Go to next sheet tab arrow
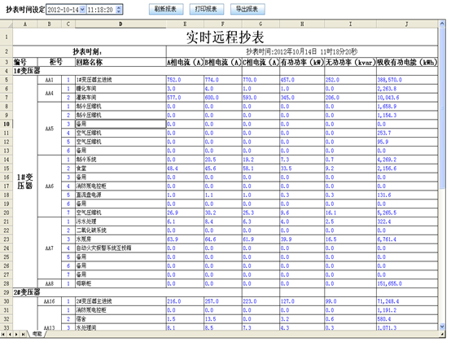 pos(16,334)
